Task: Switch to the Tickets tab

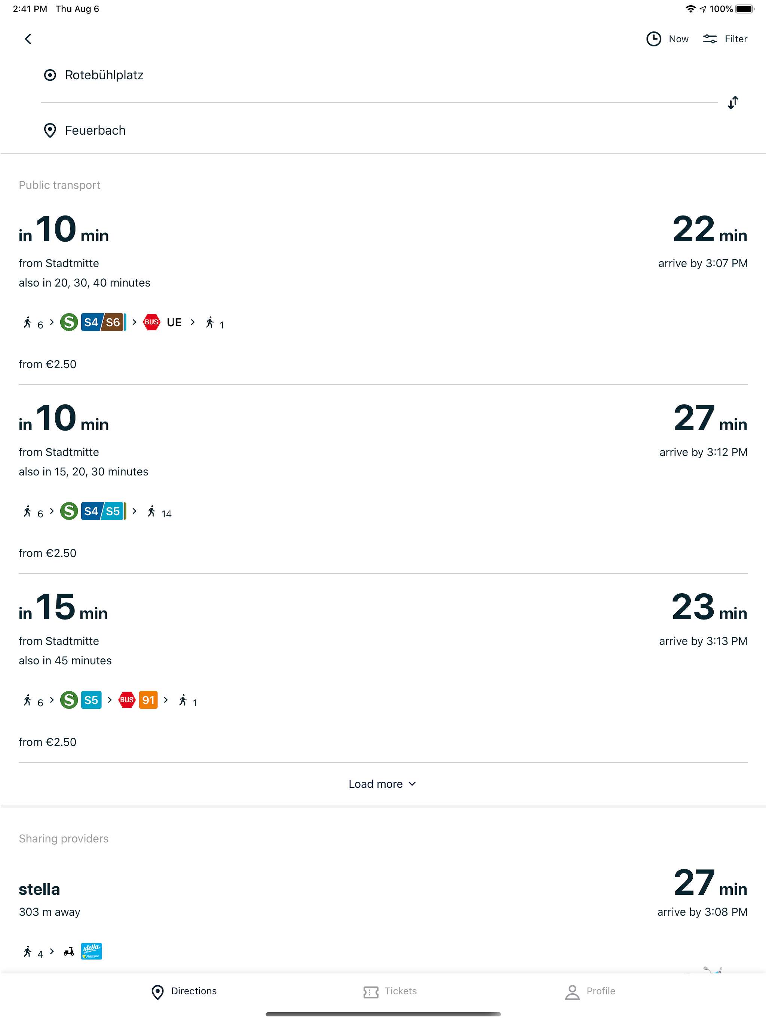Action: tap(390, 991)
